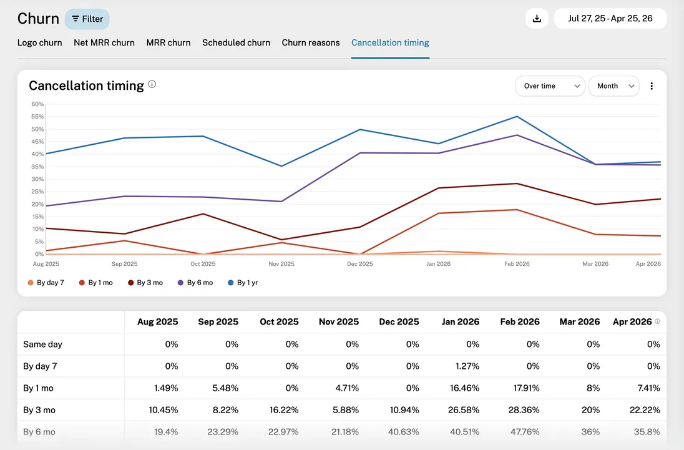The height and width of the screenshot is (450, 684).
Task: Switch to the MRR churn tab
Action: pos(169,42)
